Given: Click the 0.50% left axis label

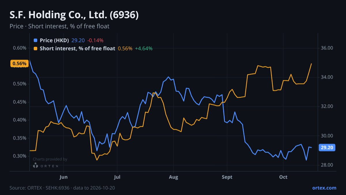Looking at the screenshot, I should tap(20, 84).
